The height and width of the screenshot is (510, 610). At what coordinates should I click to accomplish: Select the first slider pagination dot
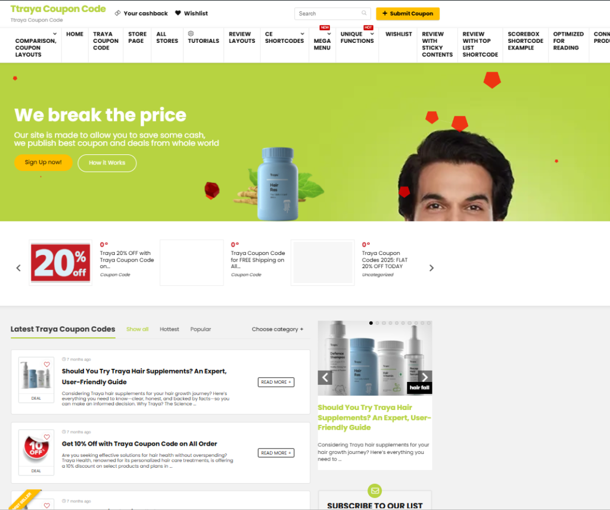coord(371,323)
